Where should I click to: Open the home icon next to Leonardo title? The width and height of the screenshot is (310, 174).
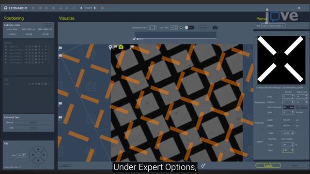click(x=33, y=8)
